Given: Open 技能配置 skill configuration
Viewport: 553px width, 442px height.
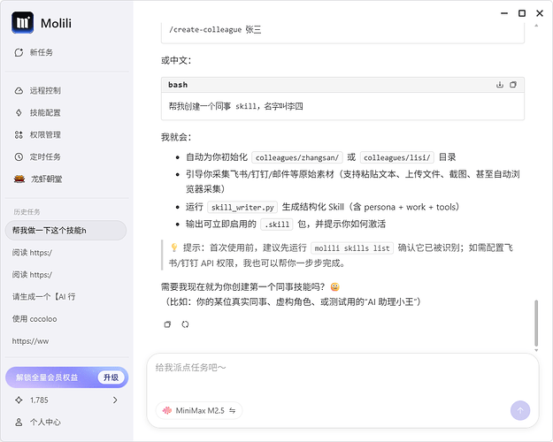Looking at the screenshot, I should click(x=44, y=112).
